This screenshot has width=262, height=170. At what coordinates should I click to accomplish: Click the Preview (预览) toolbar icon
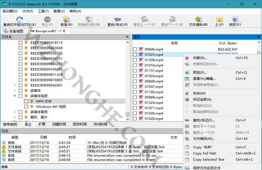[235, 20]
